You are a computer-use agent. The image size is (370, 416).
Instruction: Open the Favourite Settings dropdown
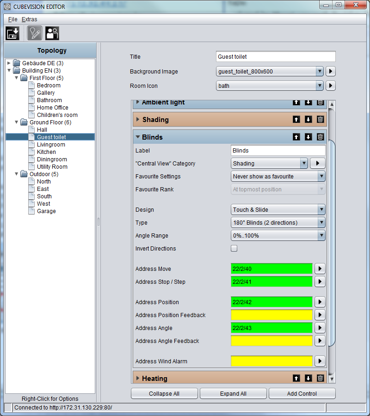(278, 177)
